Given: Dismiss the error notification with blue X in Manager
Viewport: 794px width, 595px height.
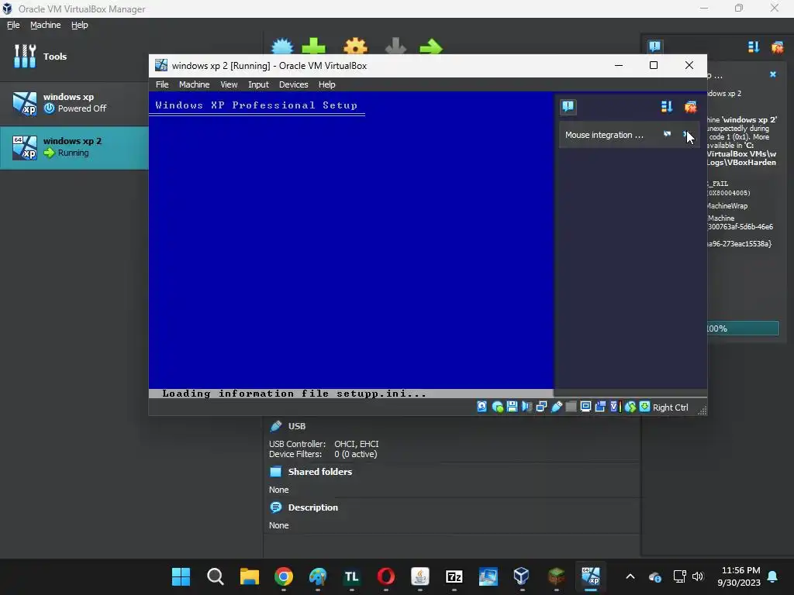Looking at the screenshot, I should (x=773, y=74).
